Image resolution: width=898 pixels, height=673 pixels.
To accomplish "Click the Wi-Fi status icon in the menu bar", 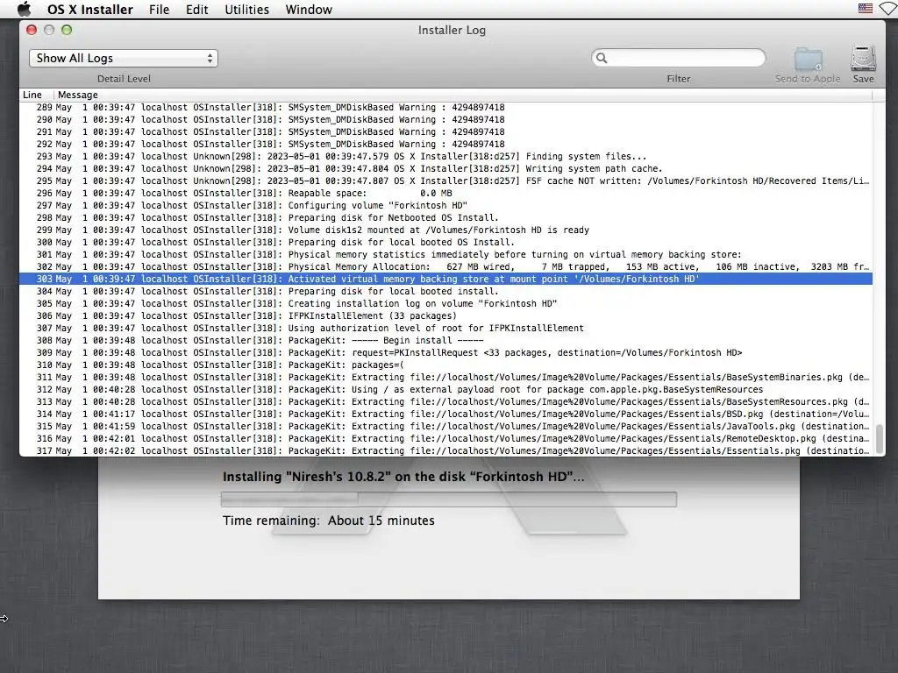I will tap(889, 9).
